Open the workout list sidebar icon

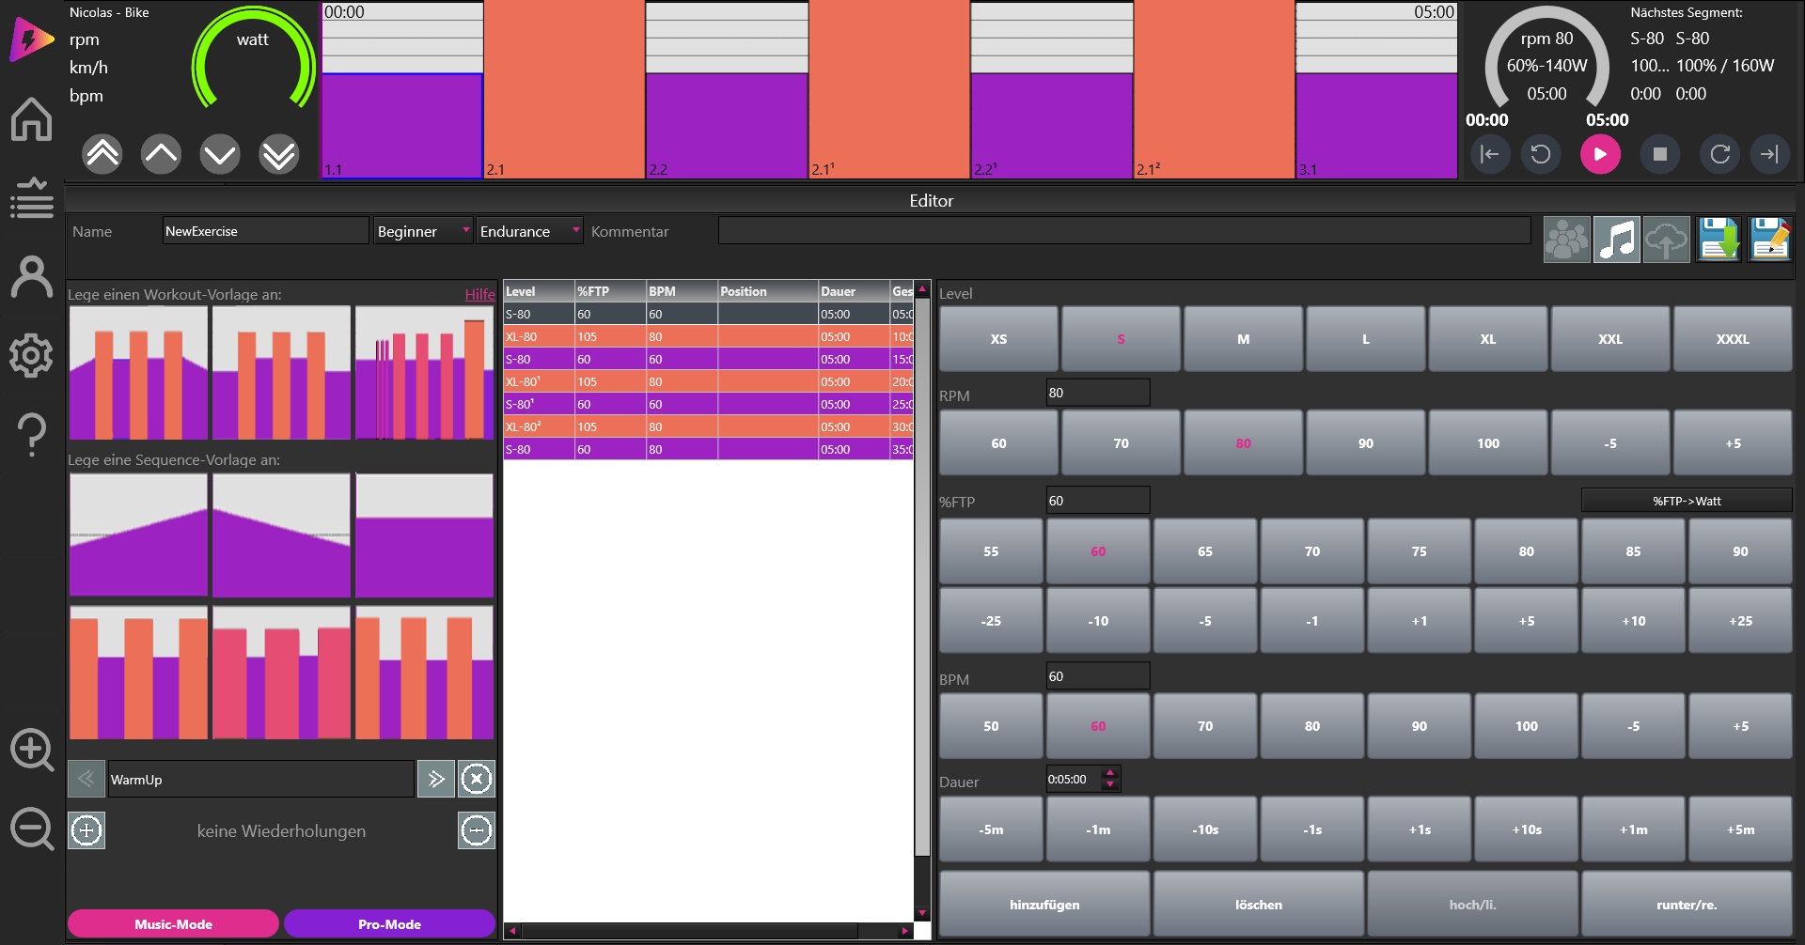point(31,198)
